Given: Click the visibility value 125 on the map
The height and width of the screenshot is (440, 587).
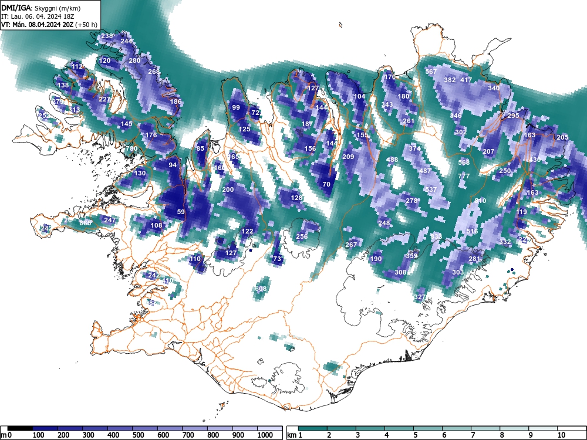Looking at the screenshot, I should click(x=244, y=129).
